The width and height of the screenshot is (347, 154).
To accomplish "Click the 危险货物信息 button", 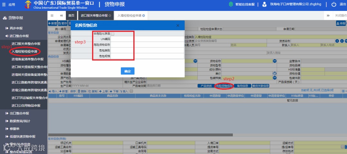I will pyautogui.click(x=224, y=86).
